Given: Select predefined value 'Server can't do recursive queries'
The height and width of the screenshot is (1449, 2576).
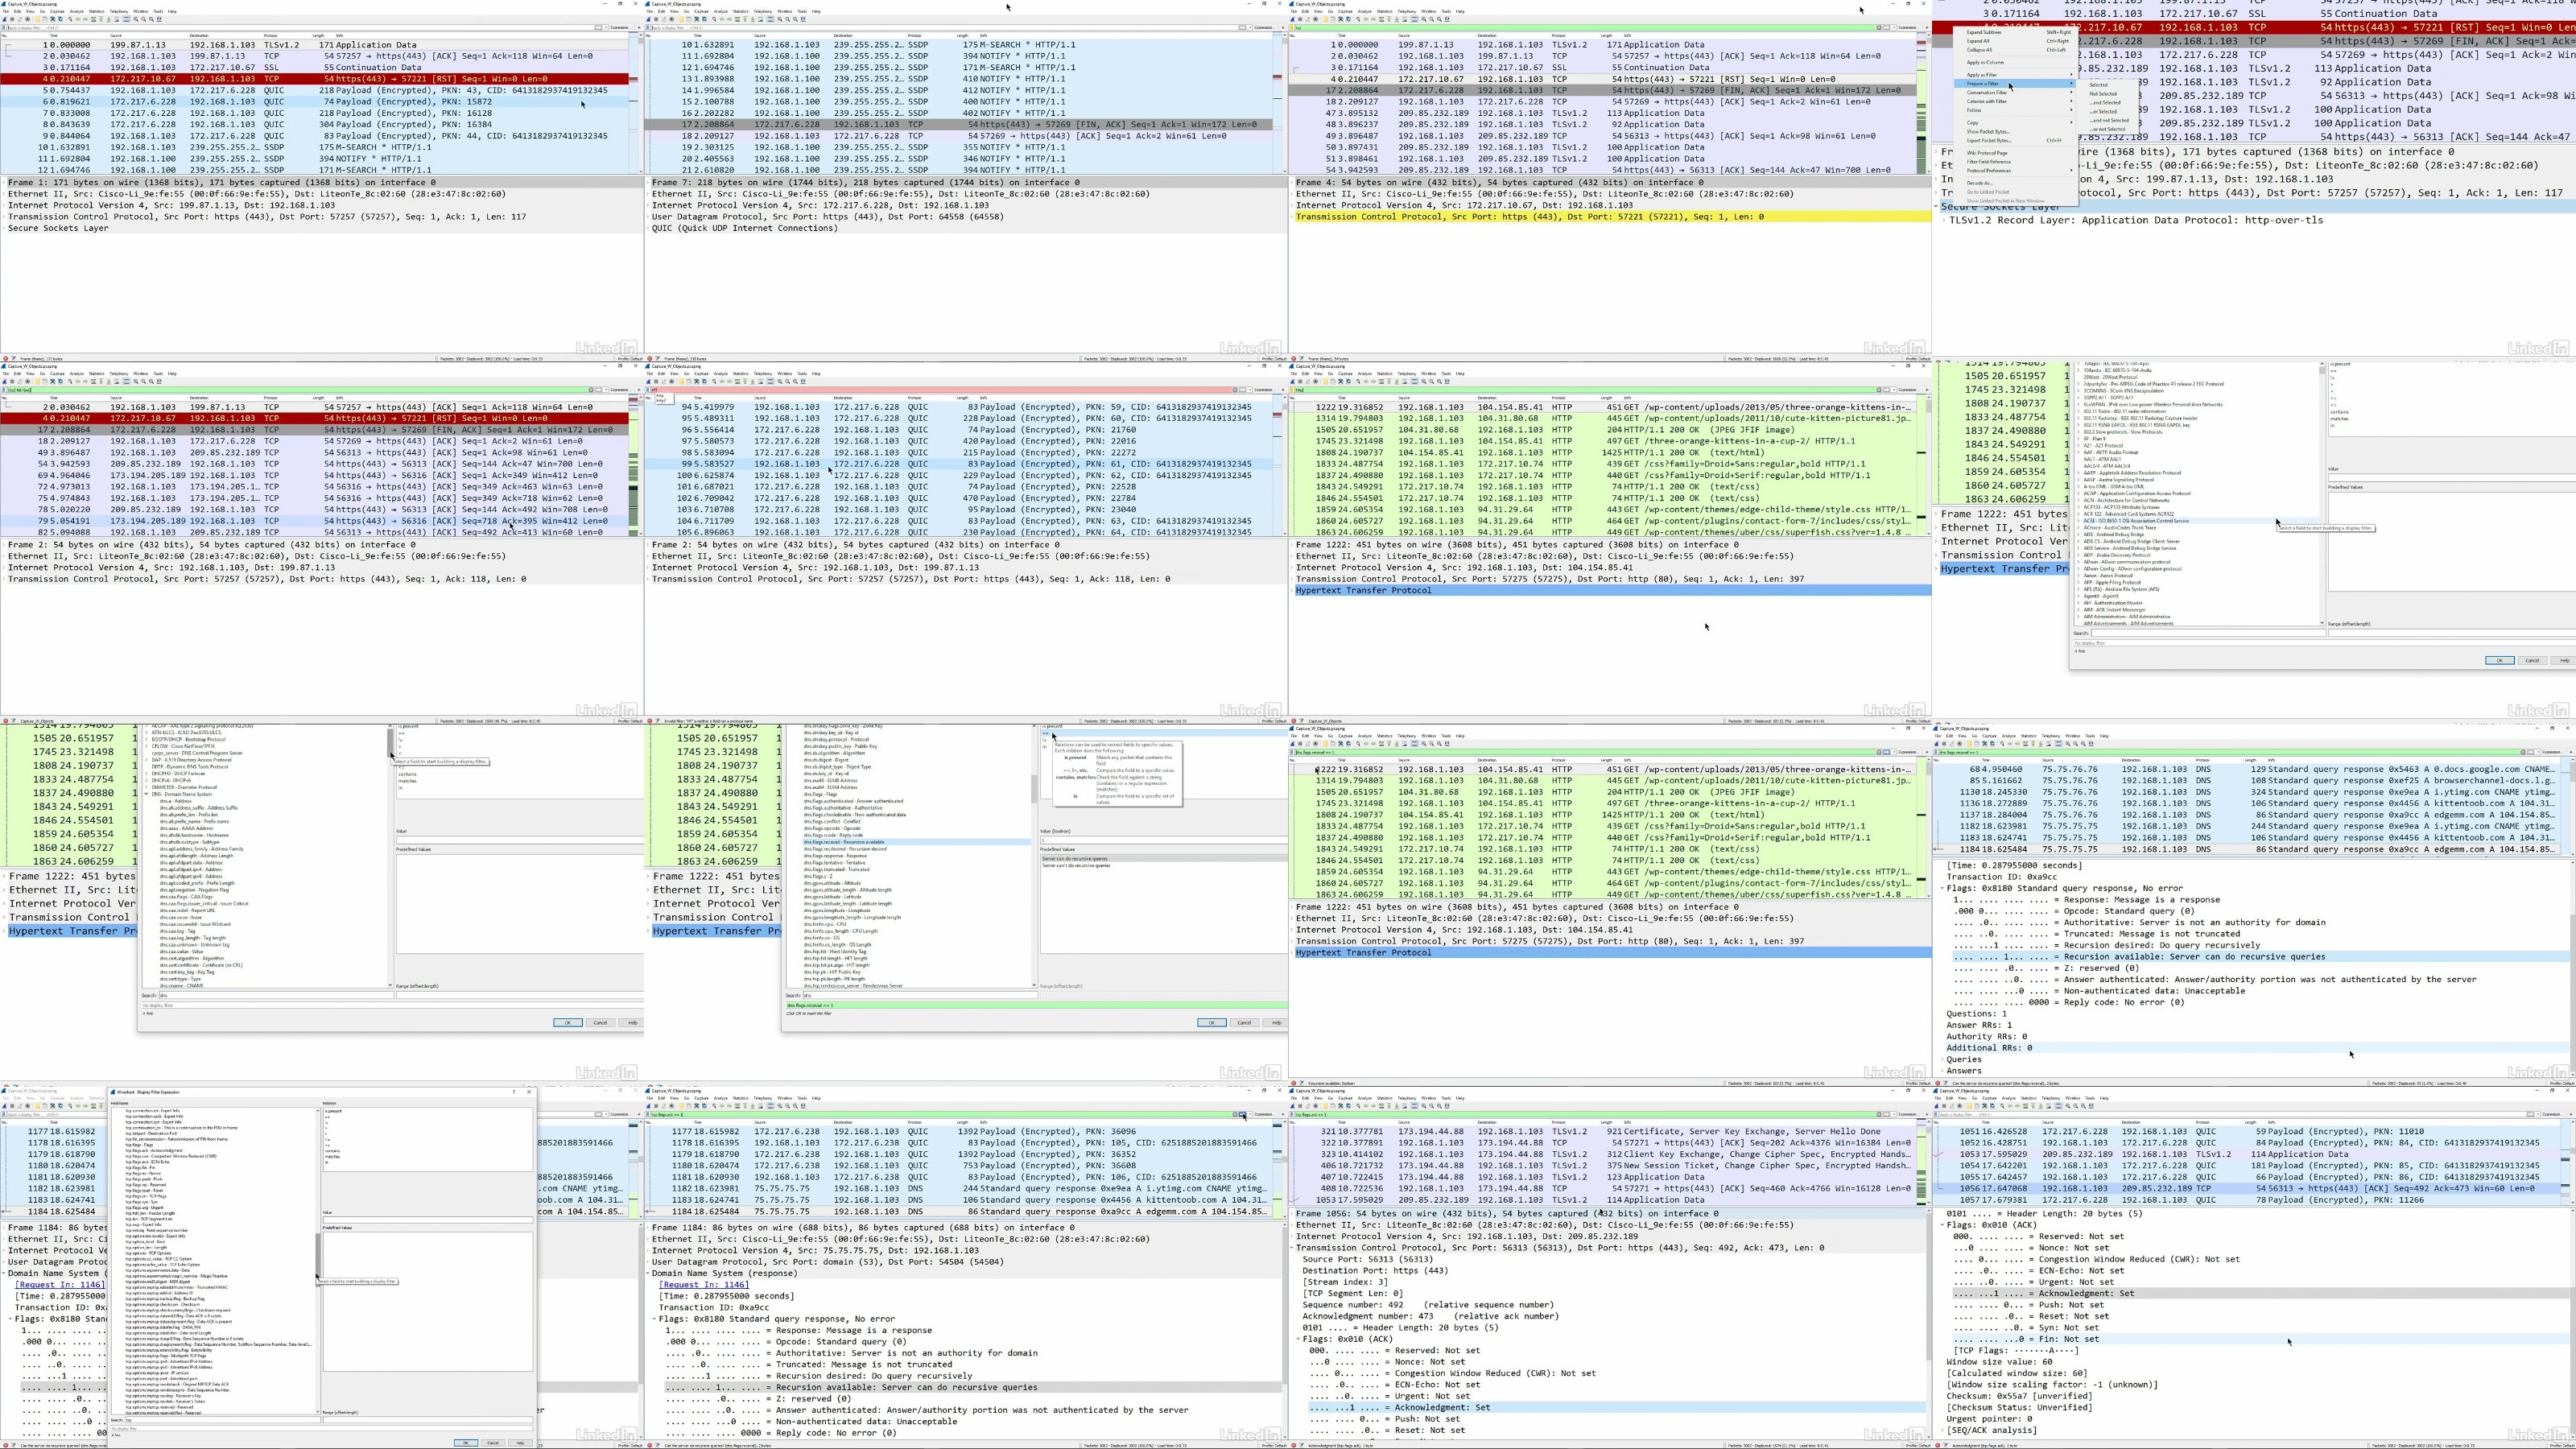Looking at the screenshot, I should (1077, 866).
